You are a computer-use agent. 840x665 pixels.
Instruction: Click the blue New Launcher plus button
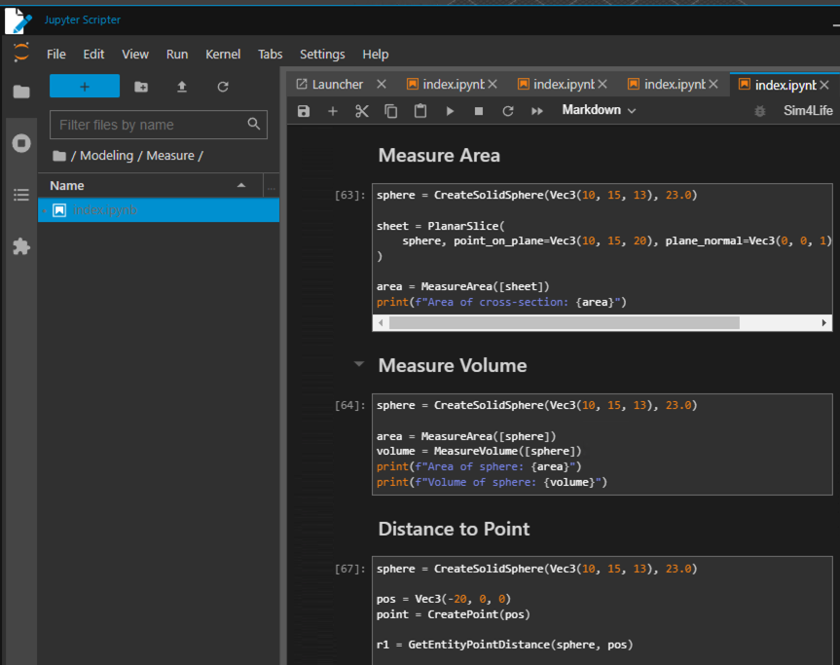coord(85,87)
